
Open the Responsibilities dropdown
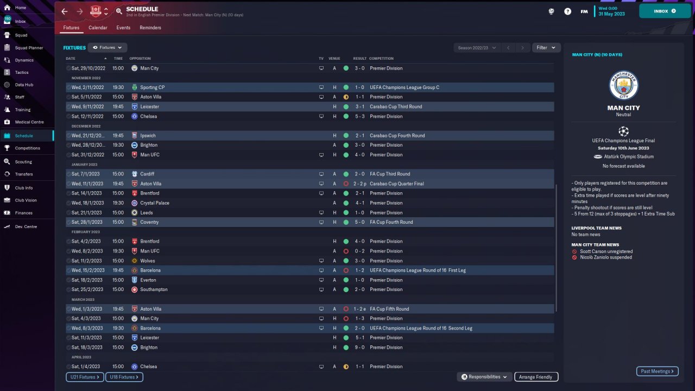(484, 377)
